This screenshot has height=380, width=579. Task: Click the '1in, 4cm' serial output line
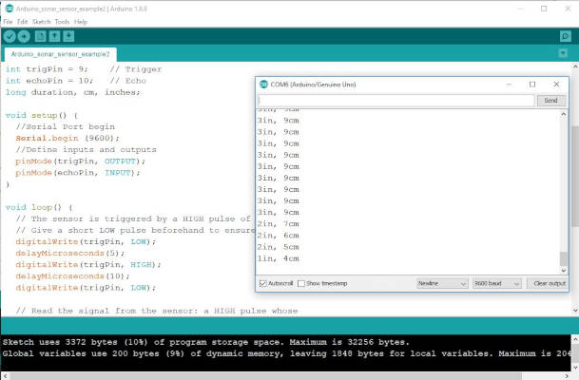278,258
